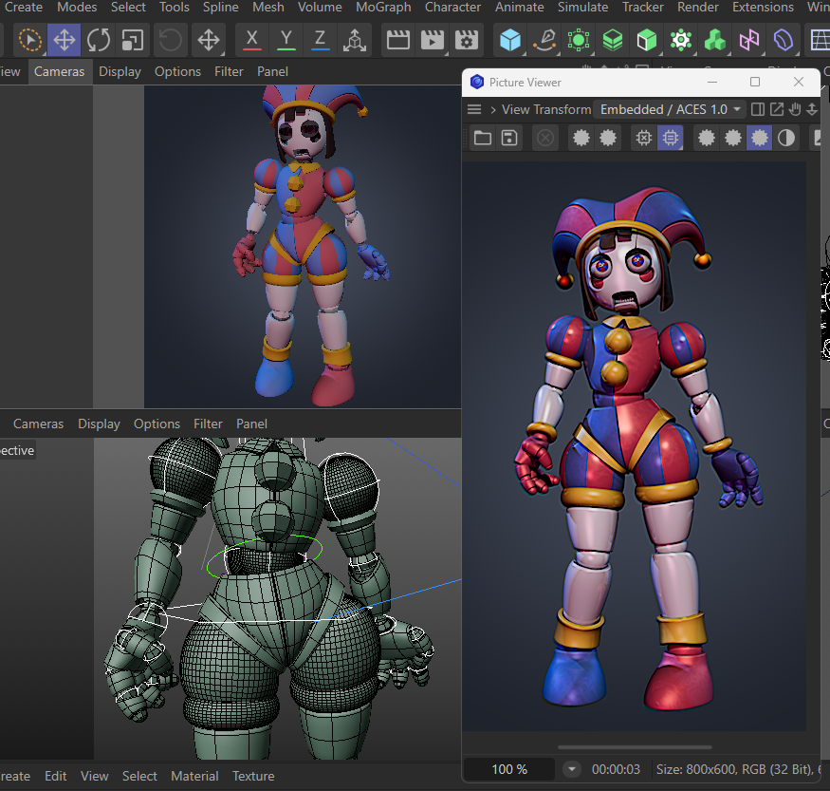The width and height of the screenshot is (830, 791).
Task: Open top viewport Options menu
Action: point(177,71)
